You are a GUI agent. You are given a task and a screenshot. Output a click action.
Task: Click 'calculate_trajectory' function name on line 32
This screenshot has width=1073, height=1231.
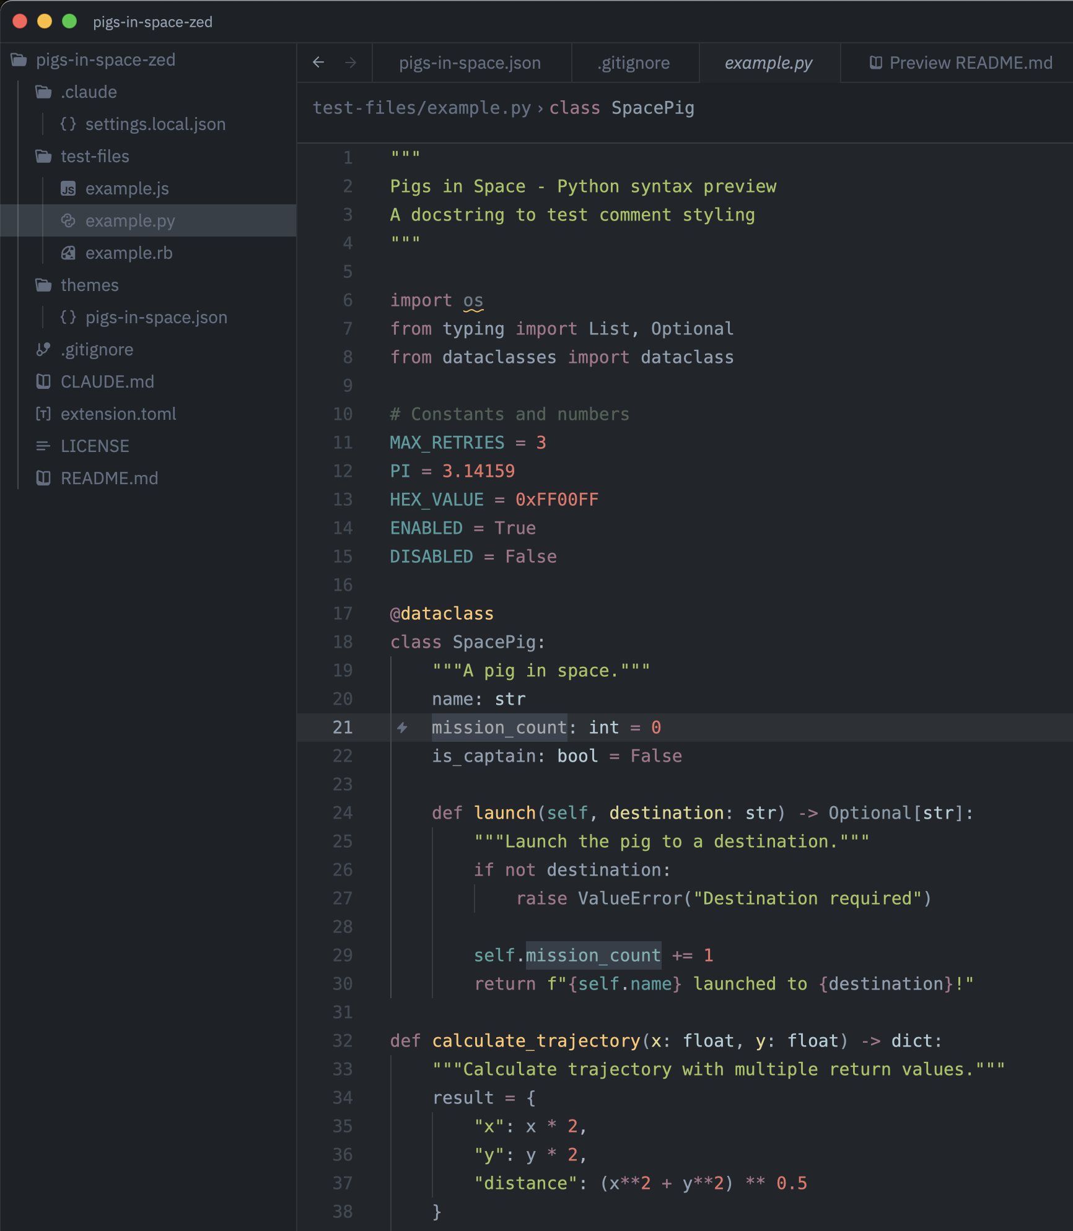click(x=536, y=1041)
